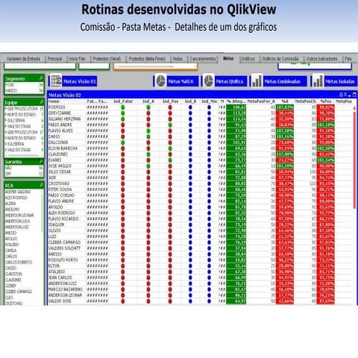
Task: Select the Metas tab
Action: [x=228, y=58]
